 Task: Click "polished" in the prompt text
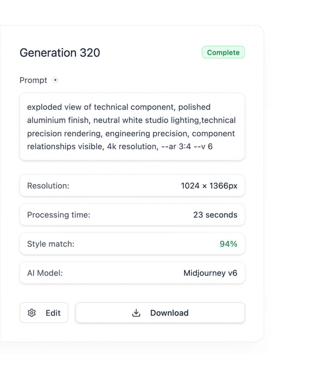click(x=194, y=107)
